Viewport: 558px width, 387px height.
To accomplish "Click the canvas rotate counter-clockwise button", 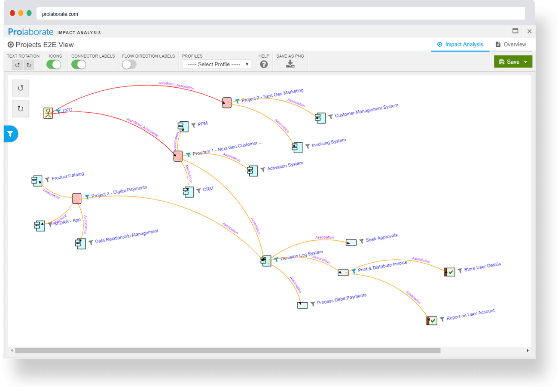I will (x=21, y=88).
